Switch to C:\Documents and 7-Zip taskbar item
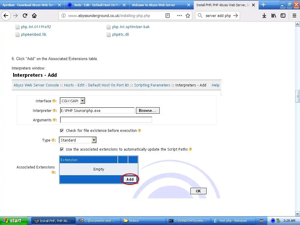 click(x=98, y=221)
